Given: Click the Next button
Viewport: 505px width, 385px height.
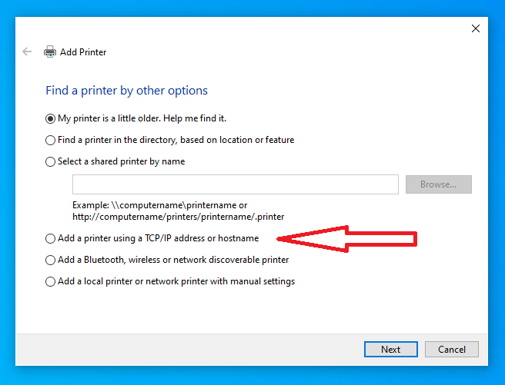Looking at the screenshot, I should [x=390, y=349].
